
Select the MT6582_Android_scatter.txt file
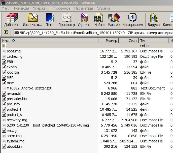pyautogui.click(x=29, y=88)
